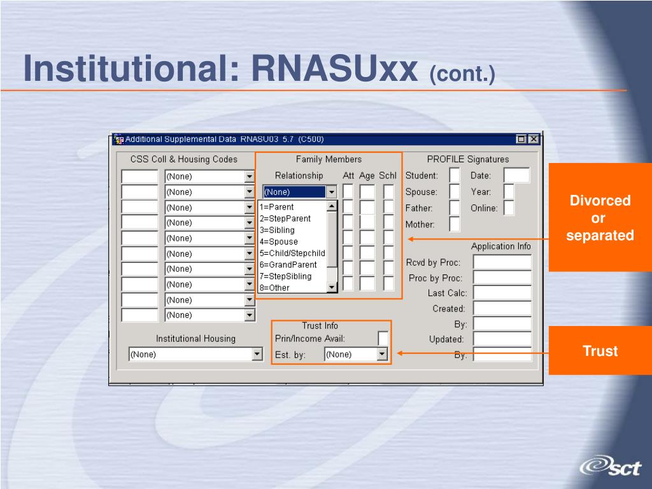Click the Schl box in the first Family Members row
The width and height of the screenshot is (652, 489).
(x=389, y=192)
